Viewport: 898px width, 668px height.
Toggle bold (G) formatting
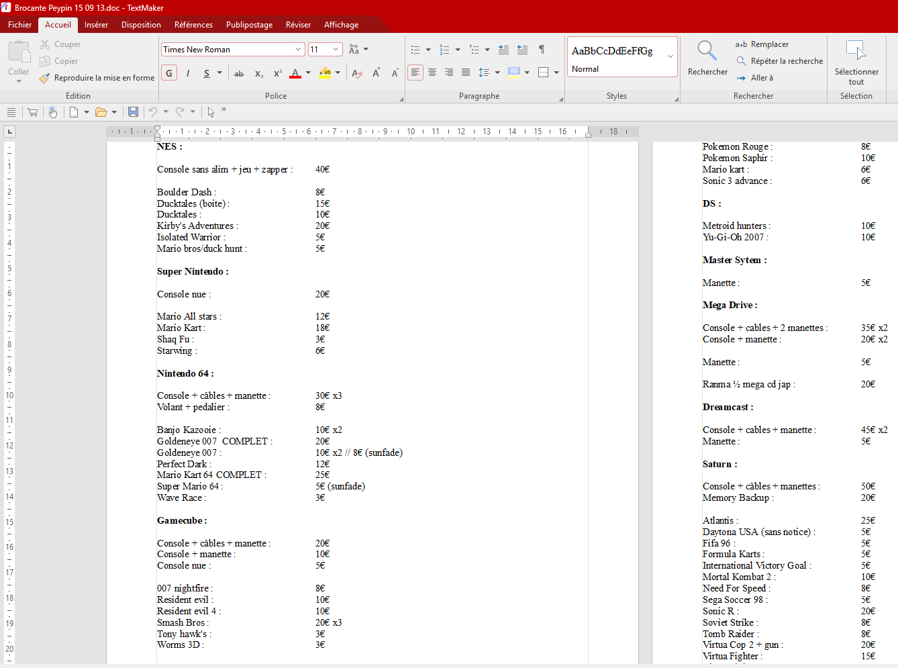(169, 73)
